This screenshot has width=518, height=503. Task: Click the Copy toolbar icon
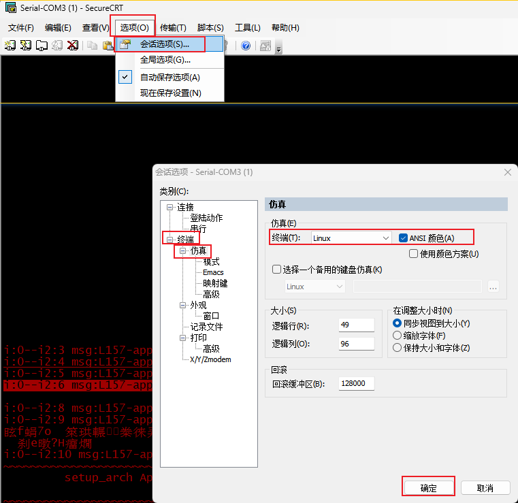(92, 45)
